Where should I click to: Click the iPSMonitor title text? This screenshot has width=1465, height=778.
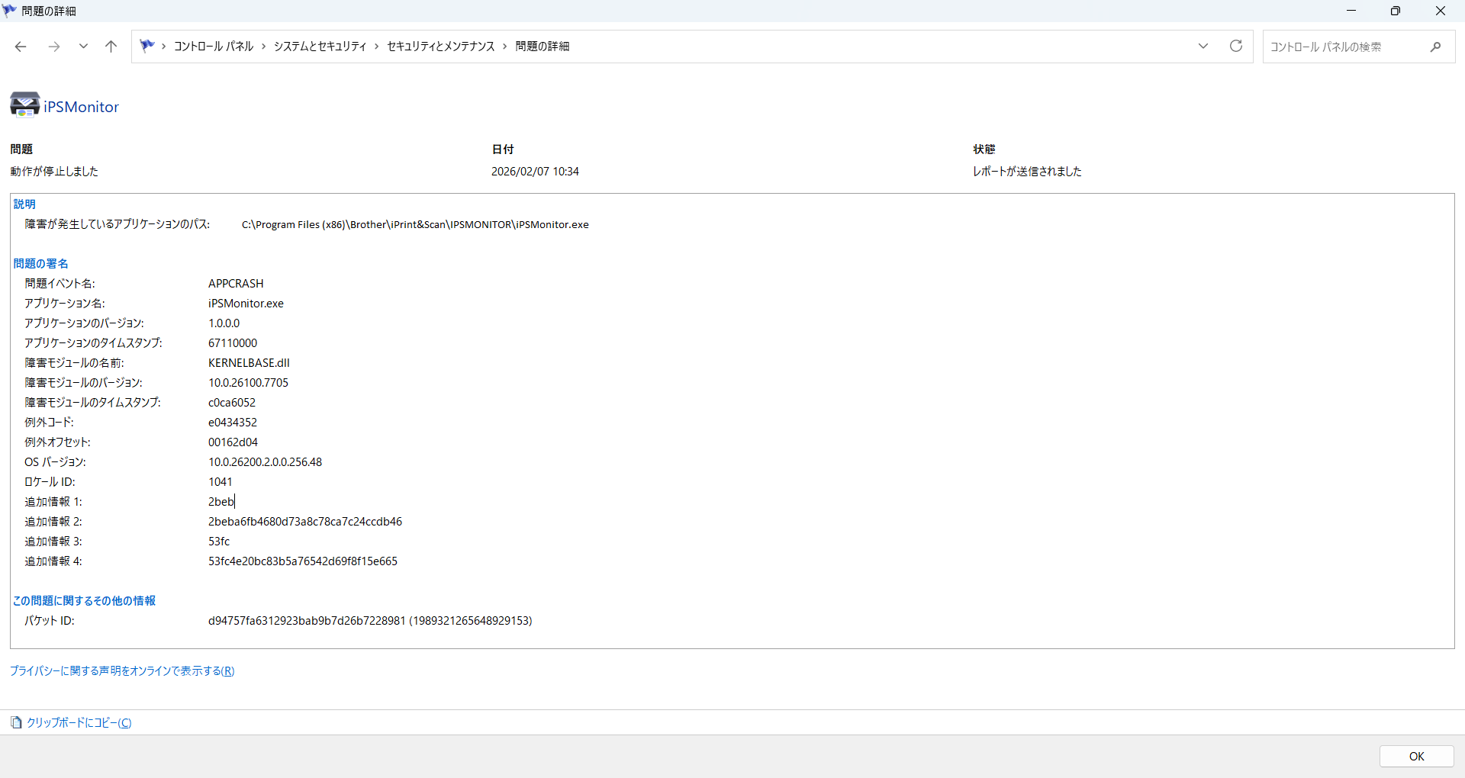click(x=82, y=107)
